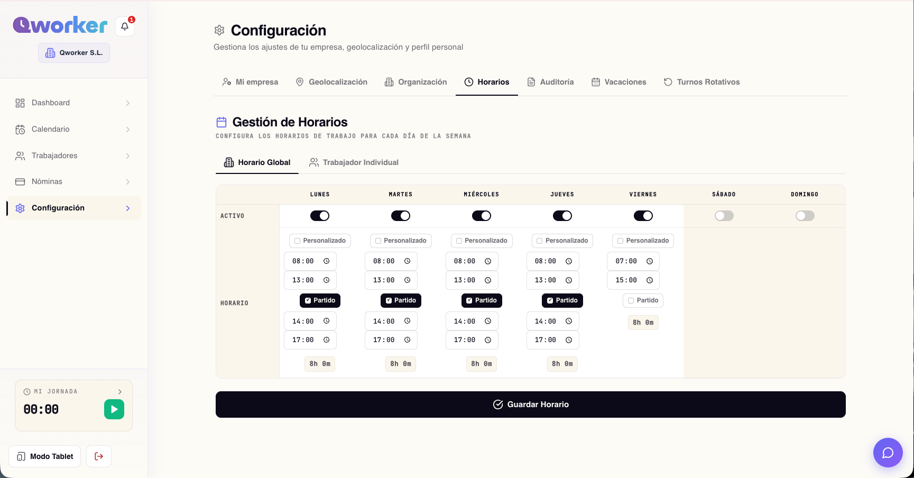Click the clock icon in Miércoles 13:00 field
914x478 pixels.
click(488, 280)
